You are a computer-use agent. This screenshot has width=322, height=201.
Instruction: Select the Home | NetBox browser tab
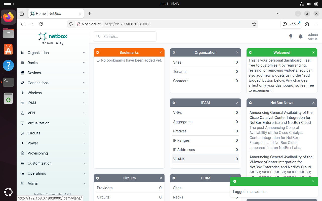(56, 14)
